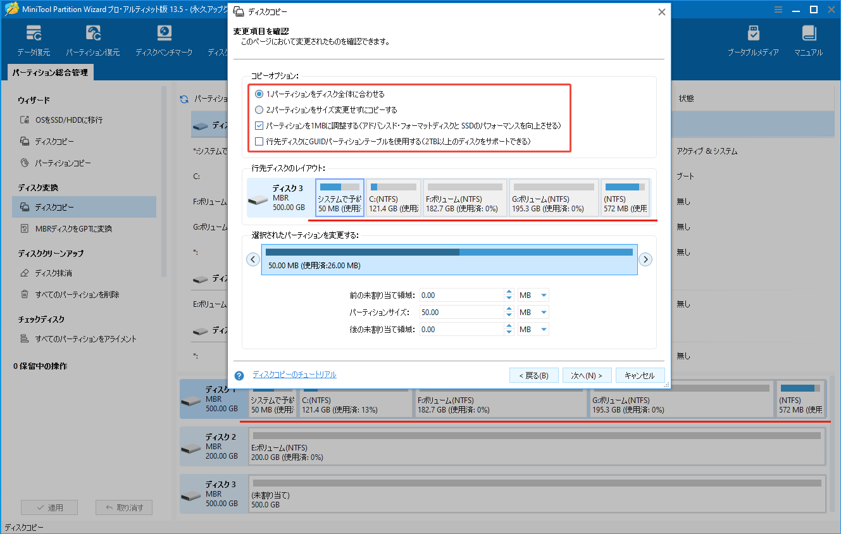Click the right arrow to select next partition
Viewport: 841px width, 534px height.
click(x=645, y=259)
